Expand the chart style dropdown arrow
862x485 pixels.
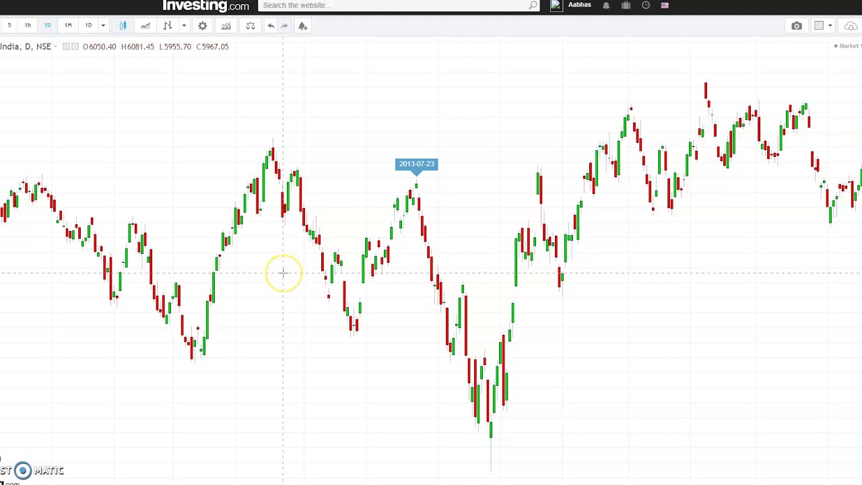tap(184, 26)
